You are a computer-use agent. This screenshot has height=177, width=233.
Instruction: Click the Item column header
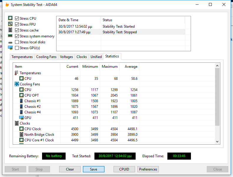36,67
